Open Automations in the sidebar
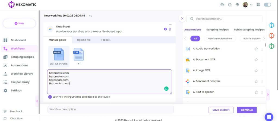This screenshot has width=278, height=121. (19, 65)
